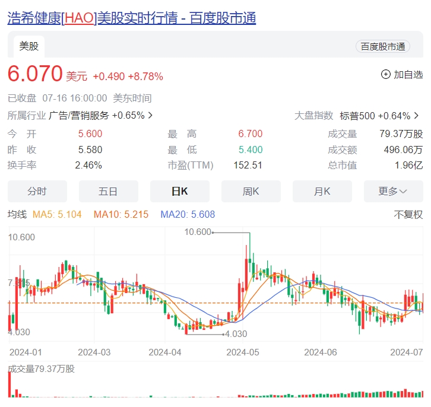
Task: Click the 成交量 value 79.37万股
Action: 401,133
